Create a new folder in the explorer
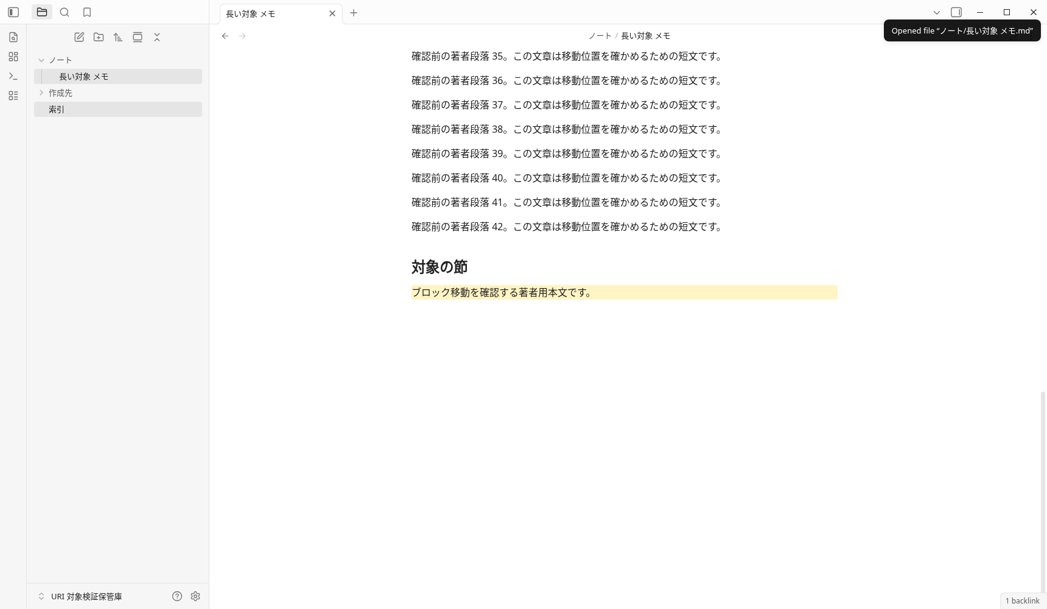This screenshot has width=1047, height=609. tap(99, 37)
